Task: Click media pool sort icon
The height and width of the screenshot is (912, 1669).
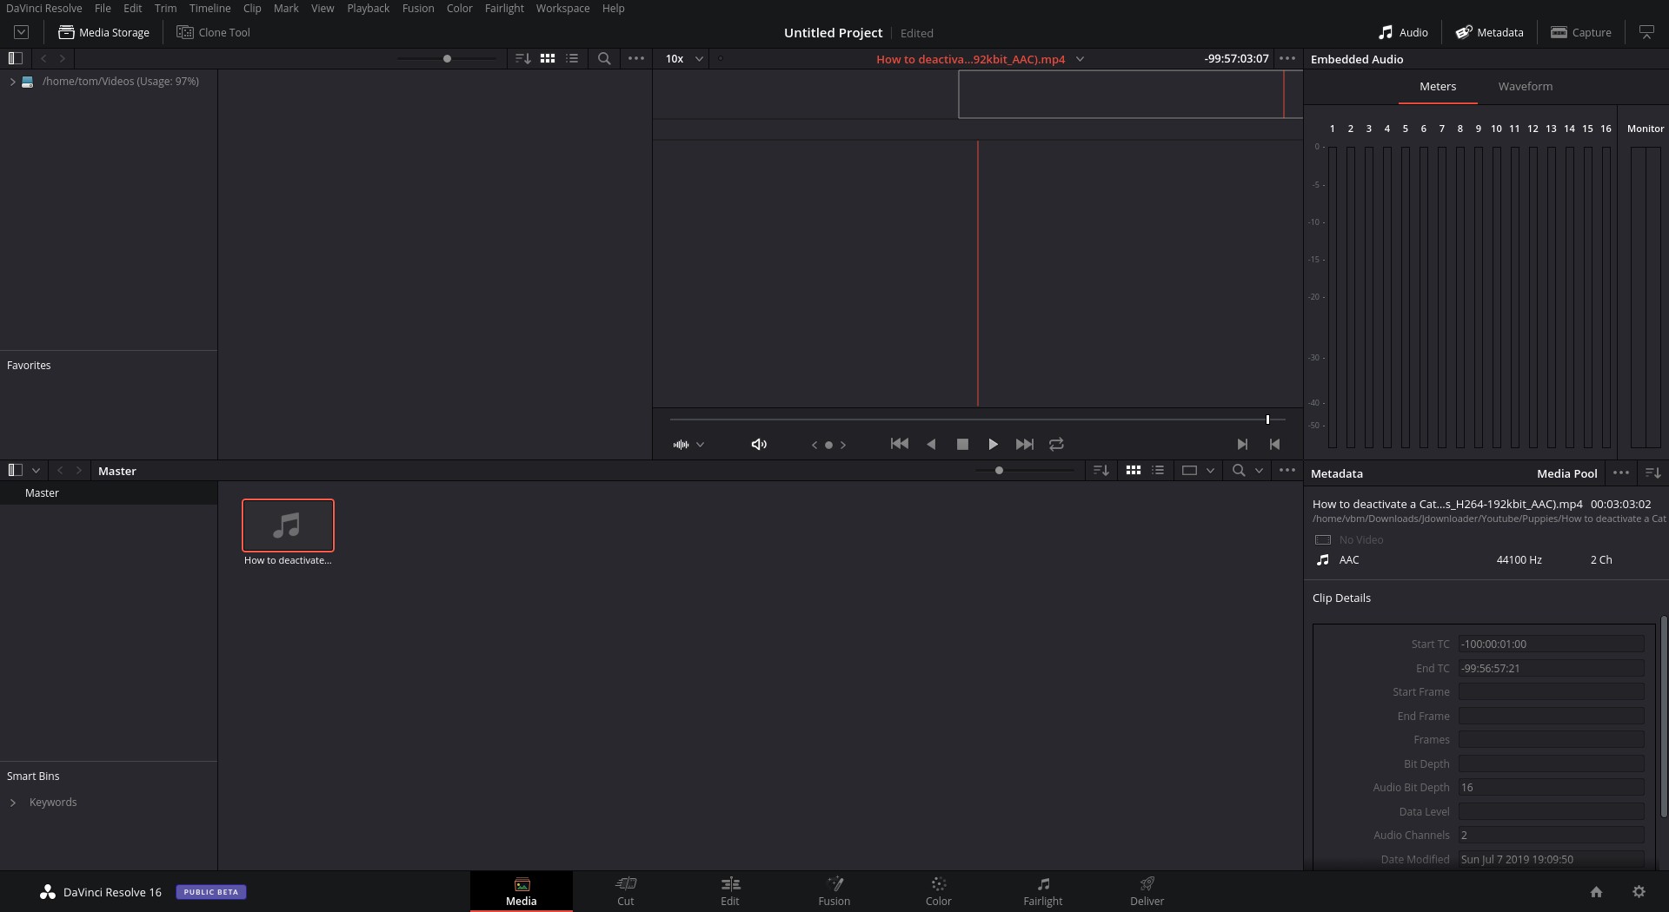Action: coord(1100,470)
